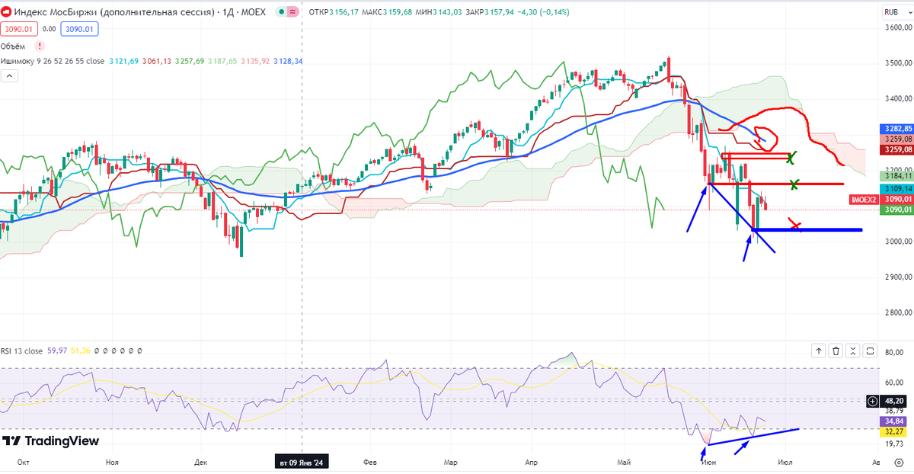Screen dimensions: 914x474
Task: Collapse the indicator legend with chevron button
Action: pos(11,75)
